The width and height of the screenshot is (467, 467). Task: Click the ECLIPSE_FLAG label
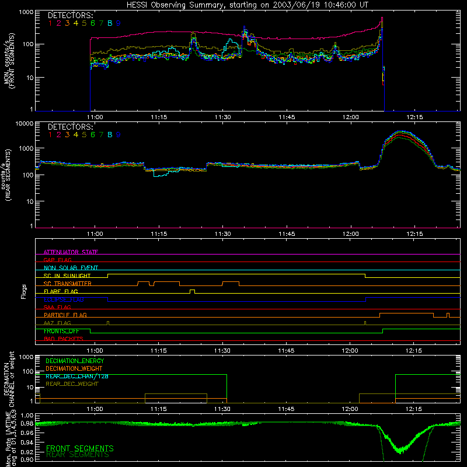[64, 299]
